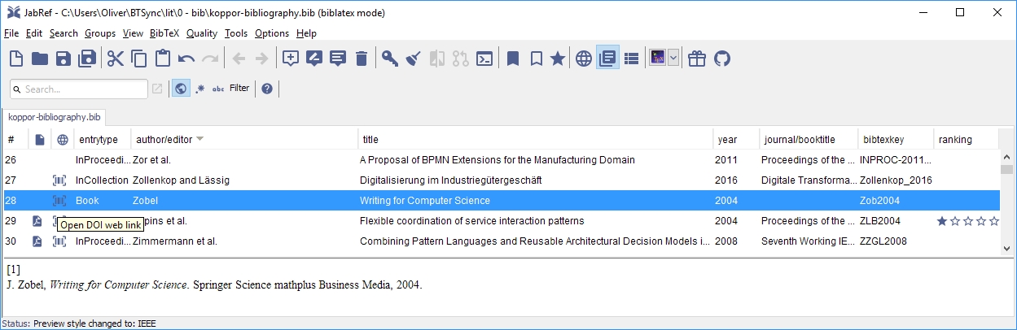This screenshot has height=330, width=1017.
Task: Click the key icon to generate BibTeX keys
Action: pos(389,59)
